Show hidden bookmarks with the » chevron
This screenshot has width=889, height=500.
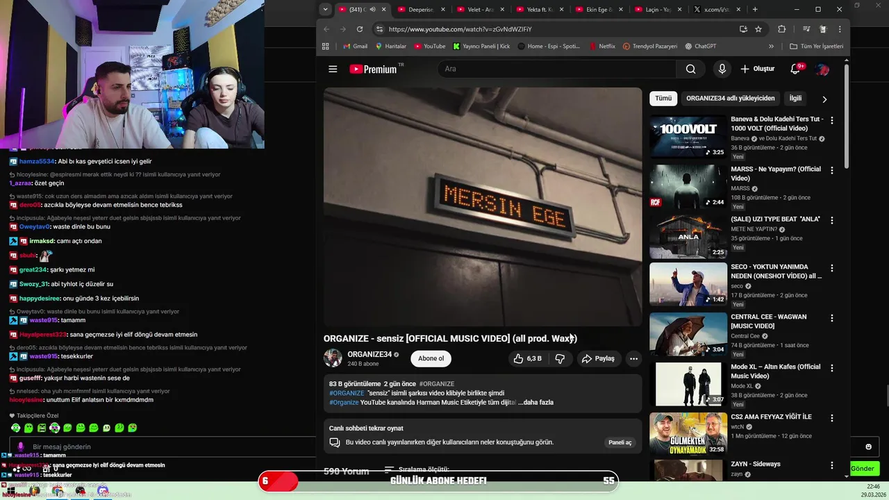click(x=771, y=47)
